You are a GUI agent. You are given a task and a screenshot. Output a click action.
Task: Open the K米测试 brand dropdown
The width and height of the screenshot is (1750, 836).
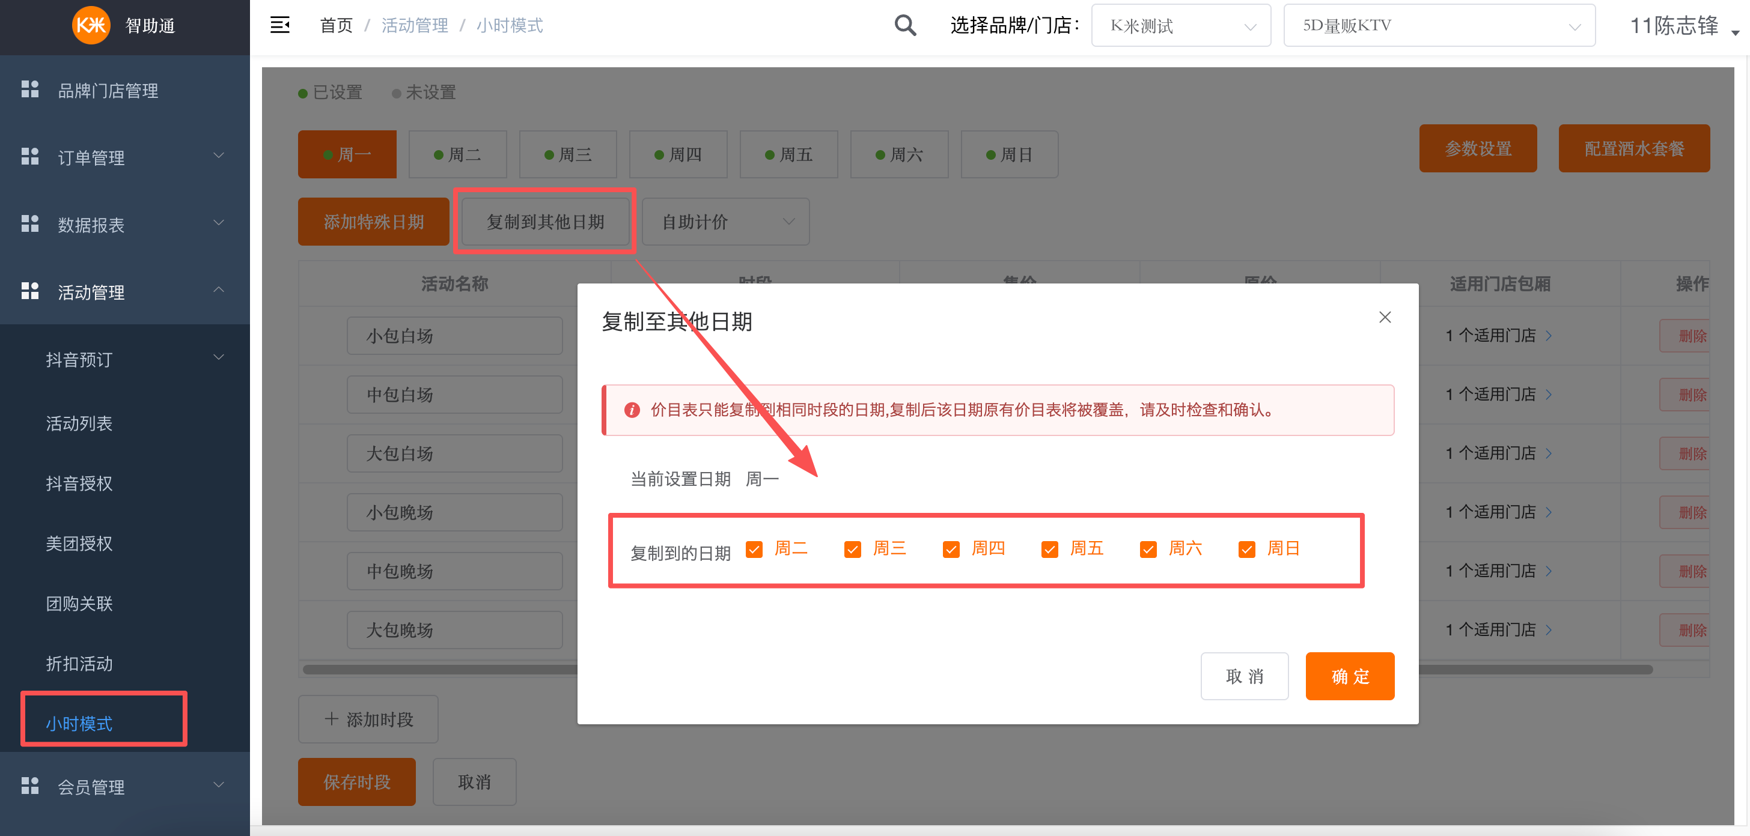[x=1181, y=26]
